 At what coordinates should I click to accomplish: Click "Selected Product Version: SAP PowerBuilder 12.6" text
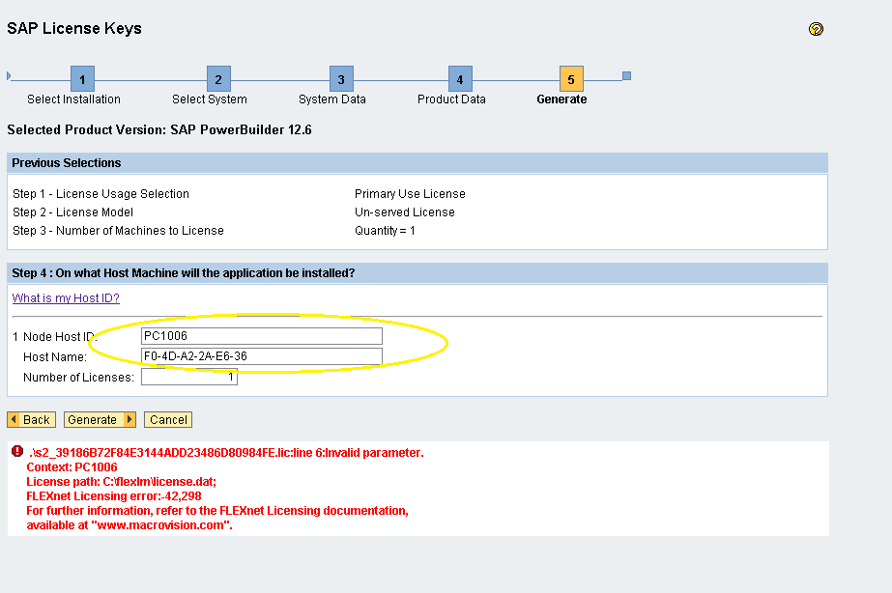point(159,129)
